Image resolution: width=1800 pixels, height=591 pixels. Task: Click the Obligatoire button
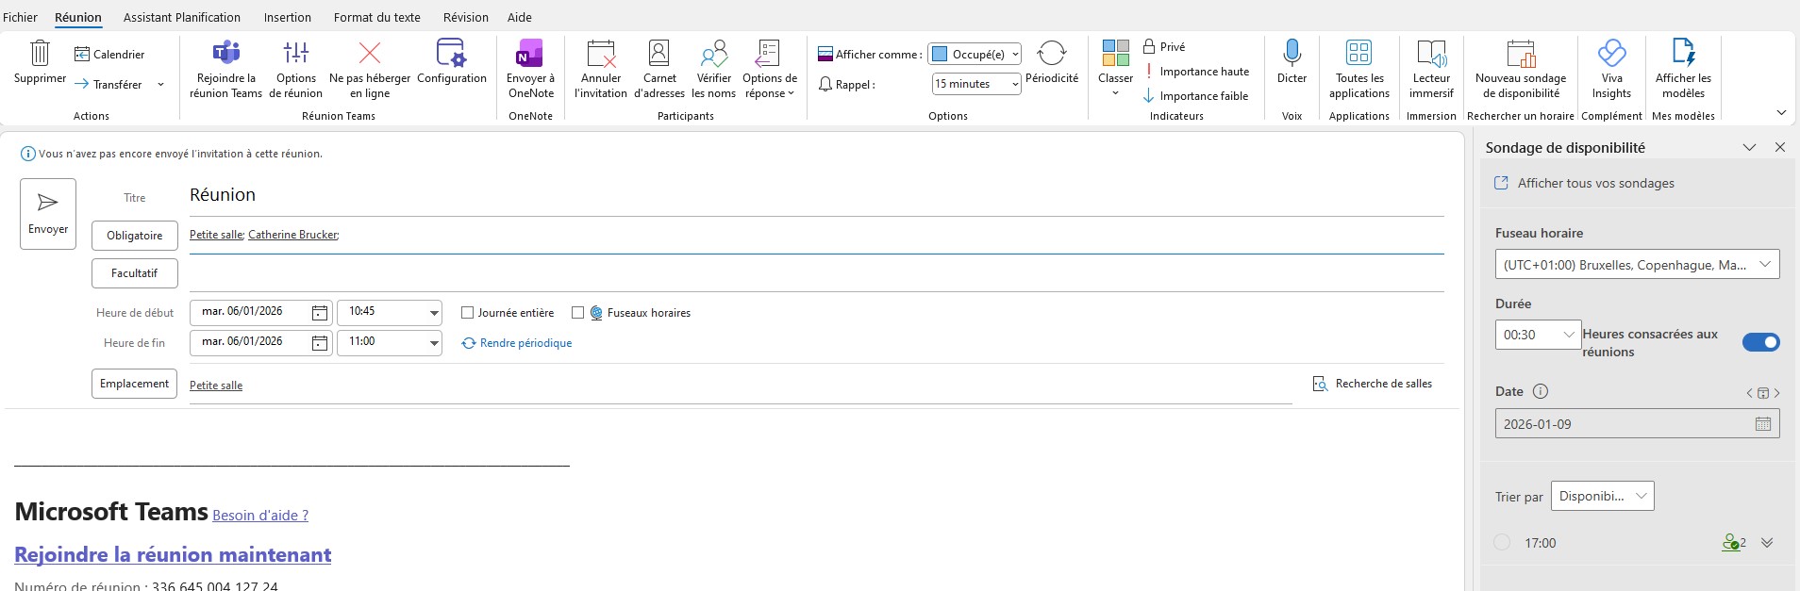[135, 236]
